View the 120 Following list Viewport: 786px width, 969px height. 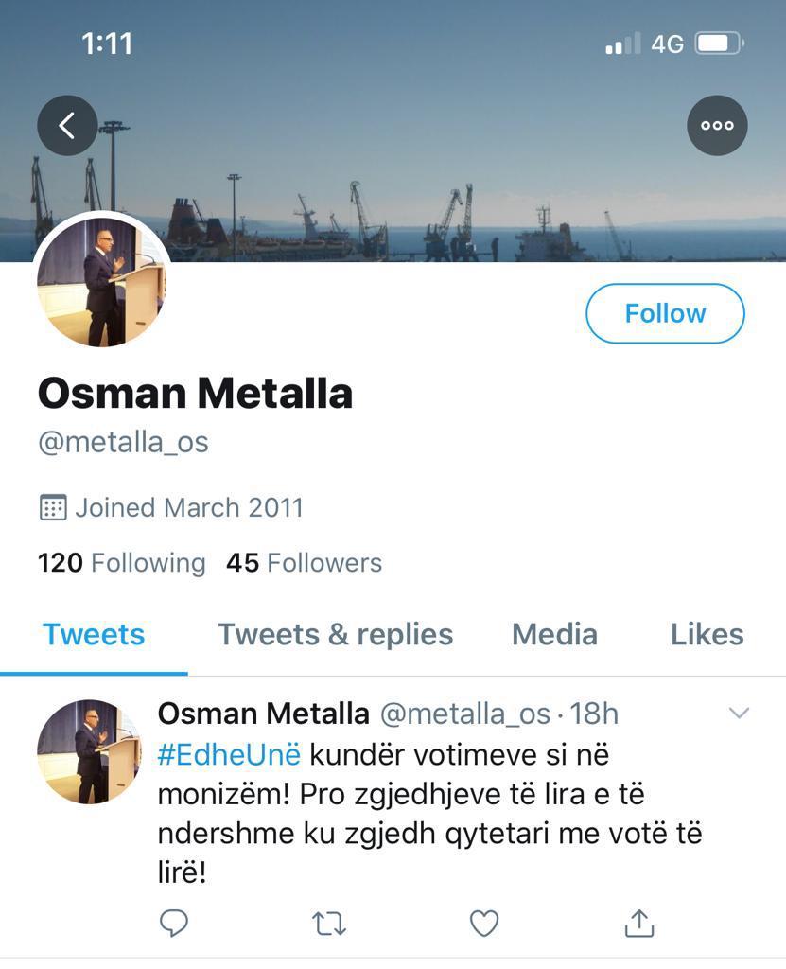pyautogui.click(x=121, y=563)
